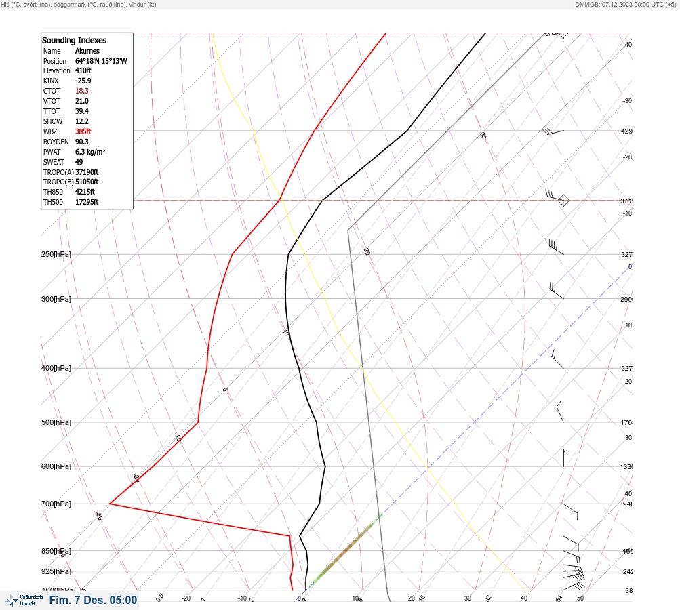The height and width of the screenshot is (610, 680).
Task: Click the VTOT value '21.0'
Action: (x=82, y=101)
